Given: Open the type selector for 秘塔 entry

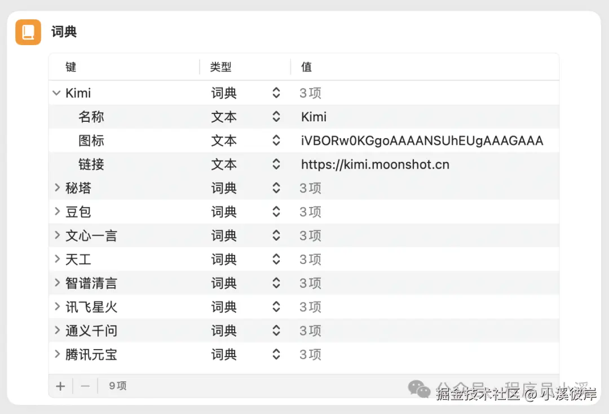Looking at the screenshot, I should point(276,188).
